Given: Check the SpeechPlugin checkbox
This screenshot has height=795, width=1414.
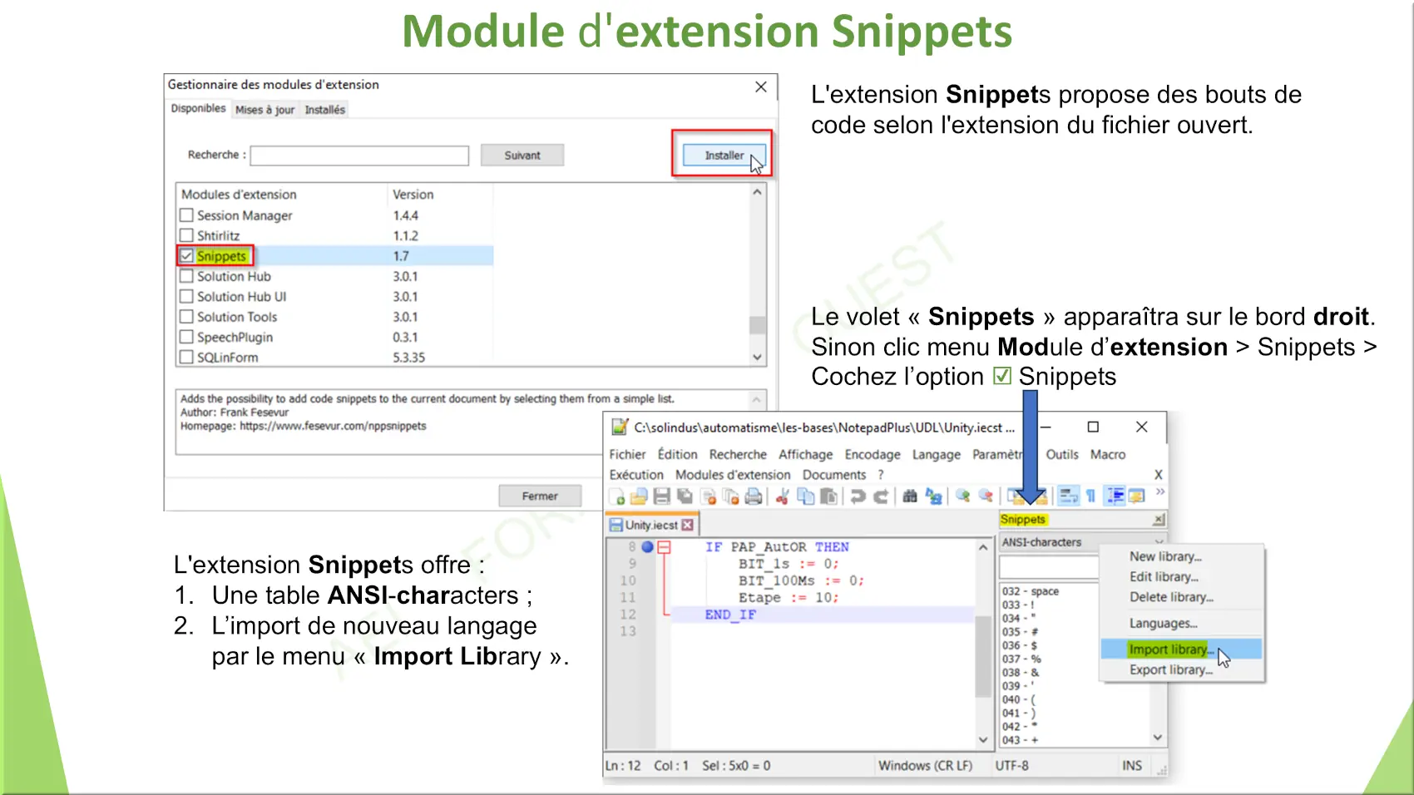Looking at the screenshot, I should point(186,337).
